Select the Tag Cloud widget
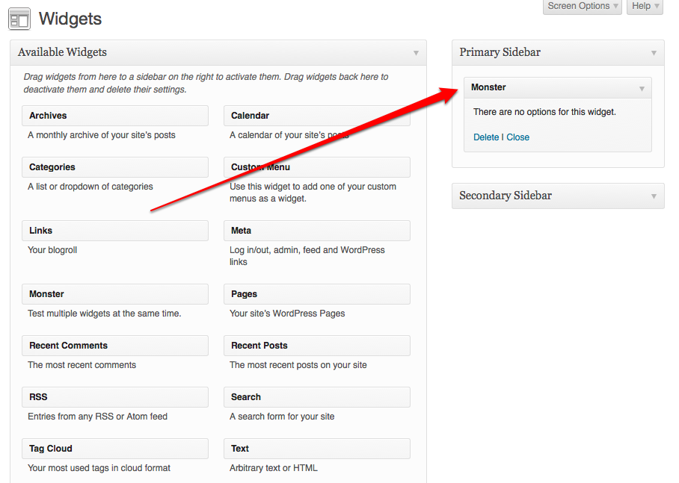The image size is (679, 483). pos(115,449)
